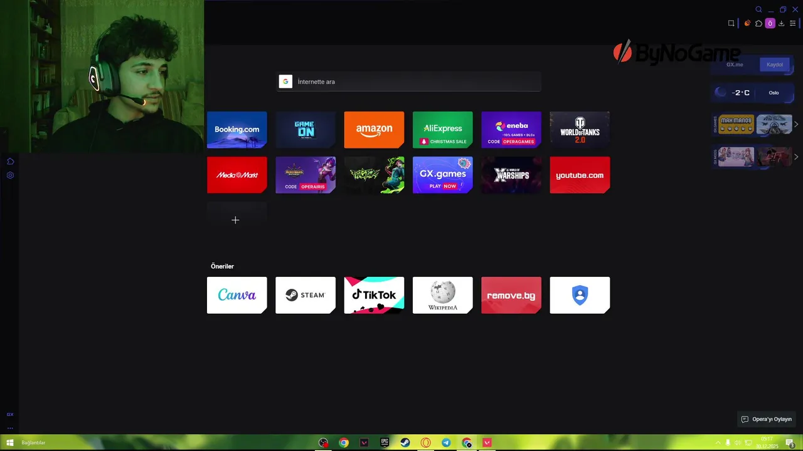Open the anime girls GX mod thumbnail

coord(736,157)
